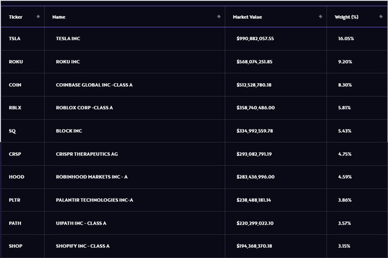The height and width of the screenshot is (258, 388).
Task: Select COINBASE GLOBAL INC -CLASS A name
Action: pyautogui.click(x=94, y=84)
